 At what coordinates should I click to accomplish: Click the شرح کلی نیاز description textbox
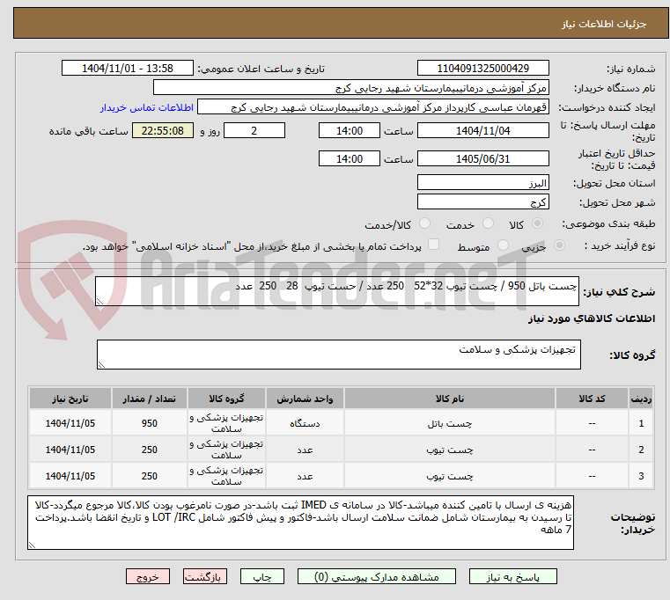tap(336, 291)
